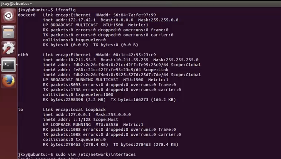Select the Terminal icon in launcher
The image size is (281, 159).
click(x=8, y=65)
